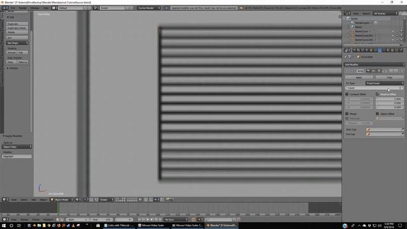This screenshot has height=229, width=407.
Task: Open the Fit Type Fixed Count dropdown
Action: tap(385, 83)
